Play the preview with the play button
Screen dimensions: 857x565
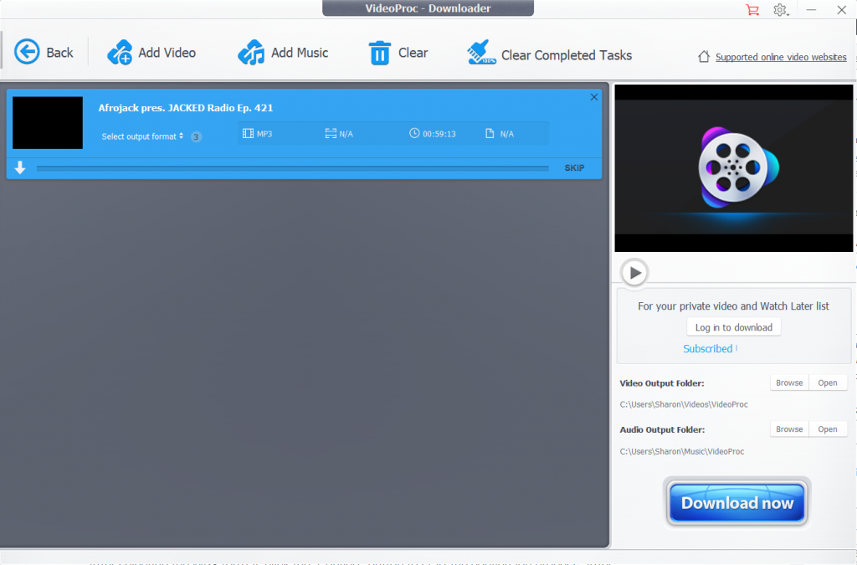pyautogui.click(x=634, y=272)
